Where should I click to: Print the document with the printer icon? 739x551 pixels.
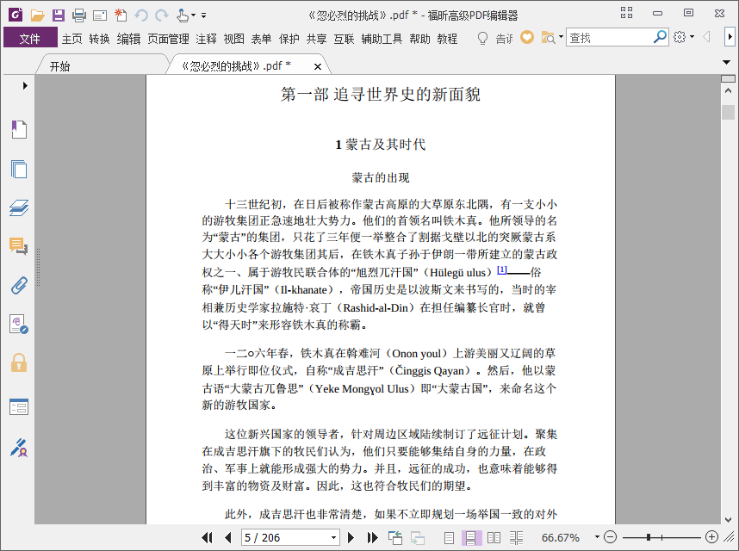[x=79, y=15]
